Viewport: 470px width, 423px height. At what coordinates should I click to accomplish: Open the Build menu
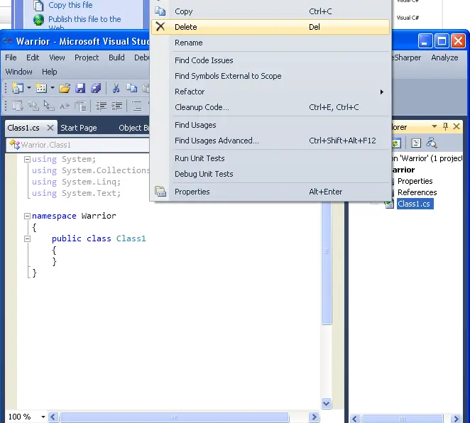[116, 57]
